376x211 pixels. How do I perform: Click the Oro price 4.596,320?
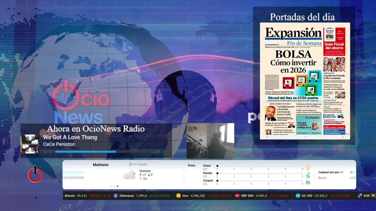click(198, 196)
